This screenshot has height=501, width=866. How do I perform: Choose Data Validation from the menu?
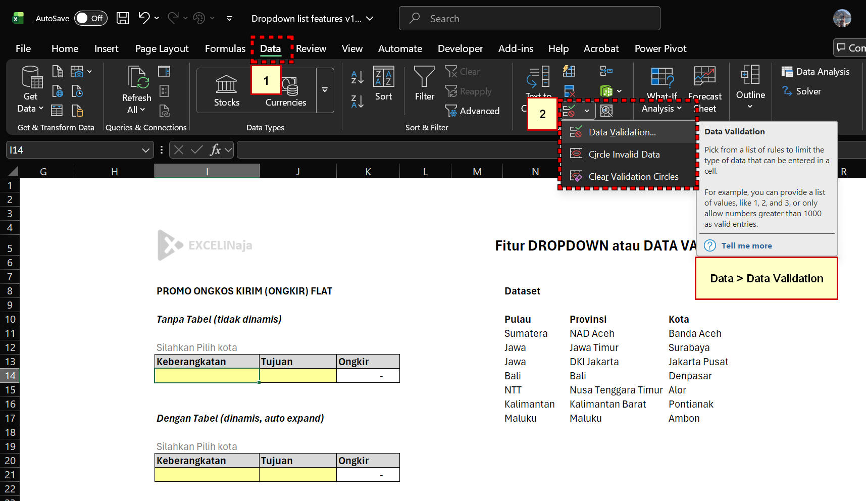622,132
